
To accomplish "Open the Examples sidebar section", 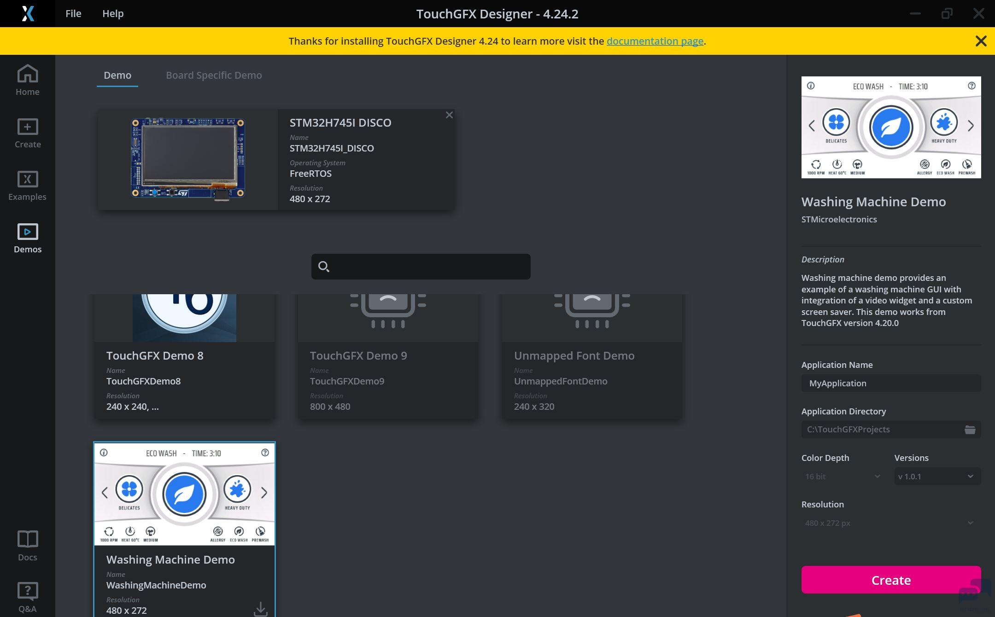I will 27,186.
